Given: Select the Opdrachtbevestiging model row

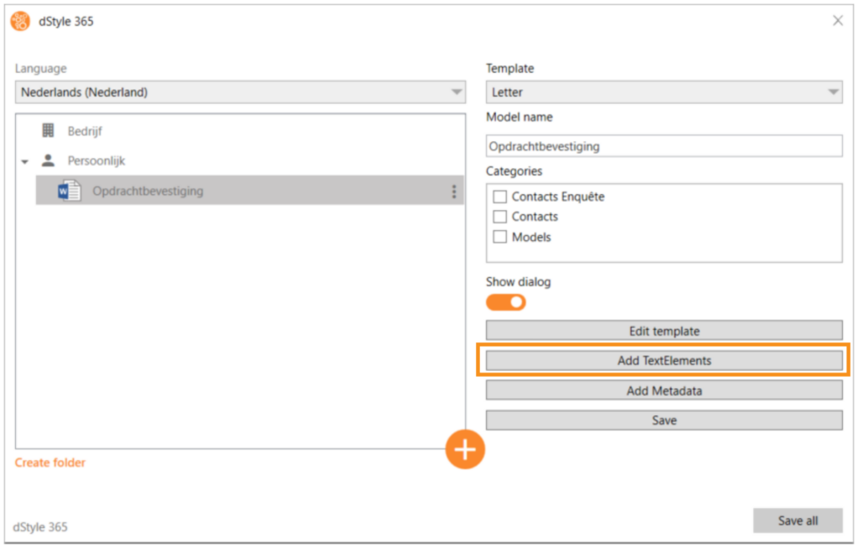Looking at the screenshot, I should click(250, 190).
